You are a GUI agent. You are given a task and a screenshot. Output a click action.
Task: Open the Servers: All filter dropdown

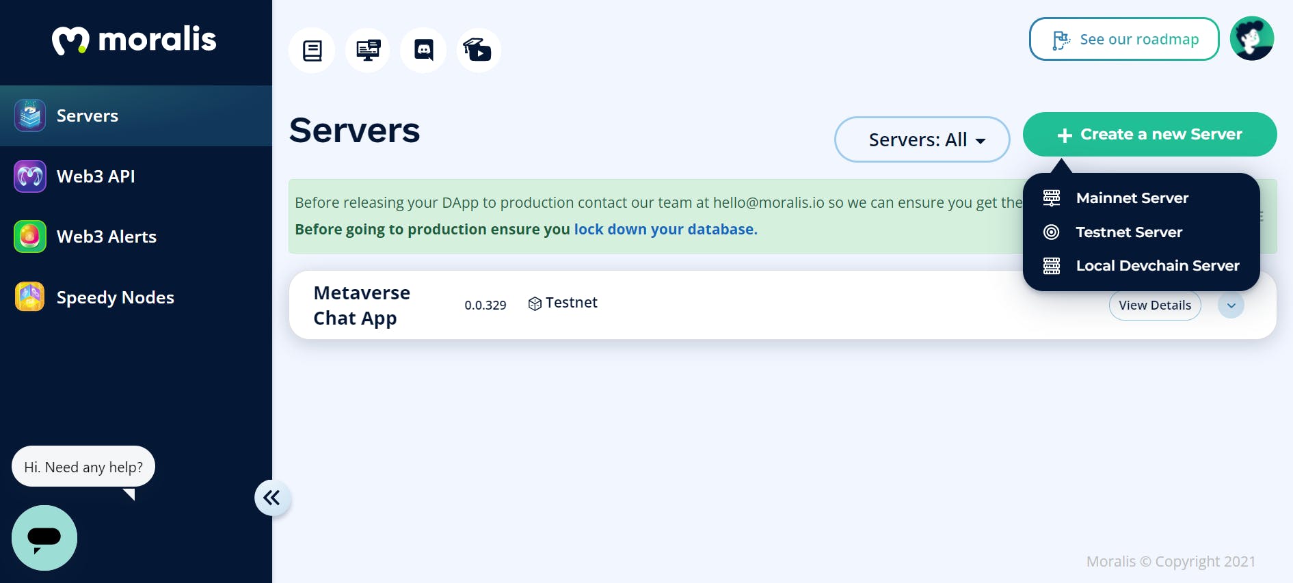click(x=922, y=139)
